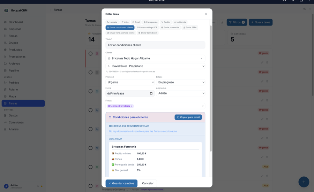The height and width of the screenshot is (192, 314).
Task: Open the calendar picker in Fecha field
Action: 151,94
